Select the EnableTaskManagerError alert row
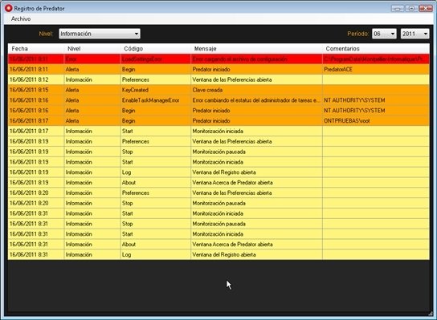 [x=218, y=100]
